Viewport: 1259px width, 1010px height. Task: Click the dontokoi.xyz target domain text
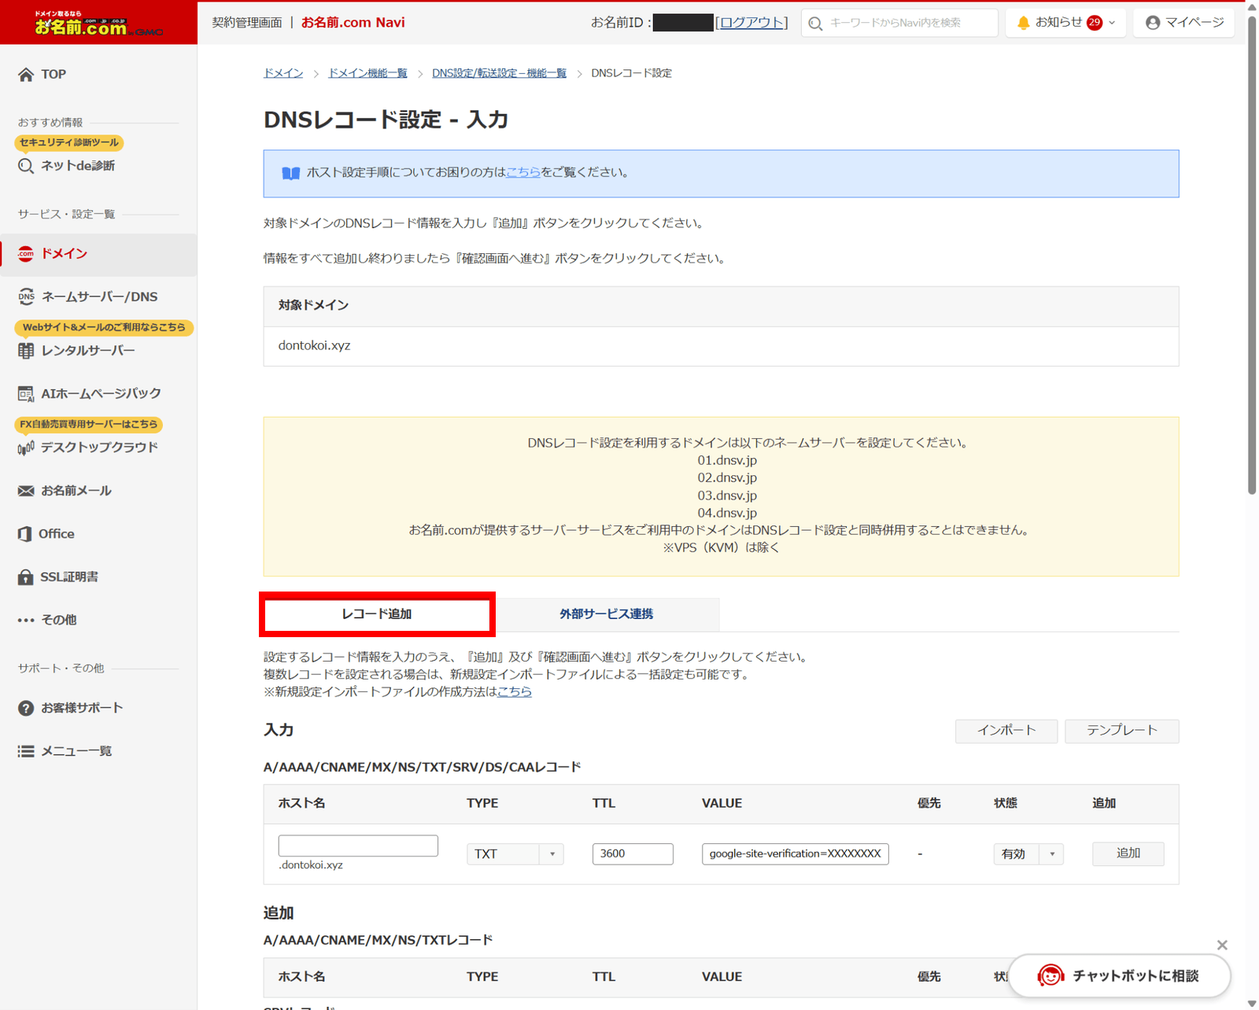tap(314, 345)
